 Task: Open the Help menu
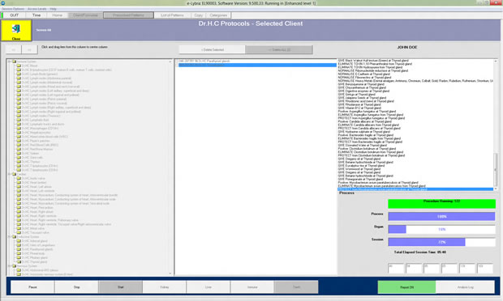click(x=54, y=9)
